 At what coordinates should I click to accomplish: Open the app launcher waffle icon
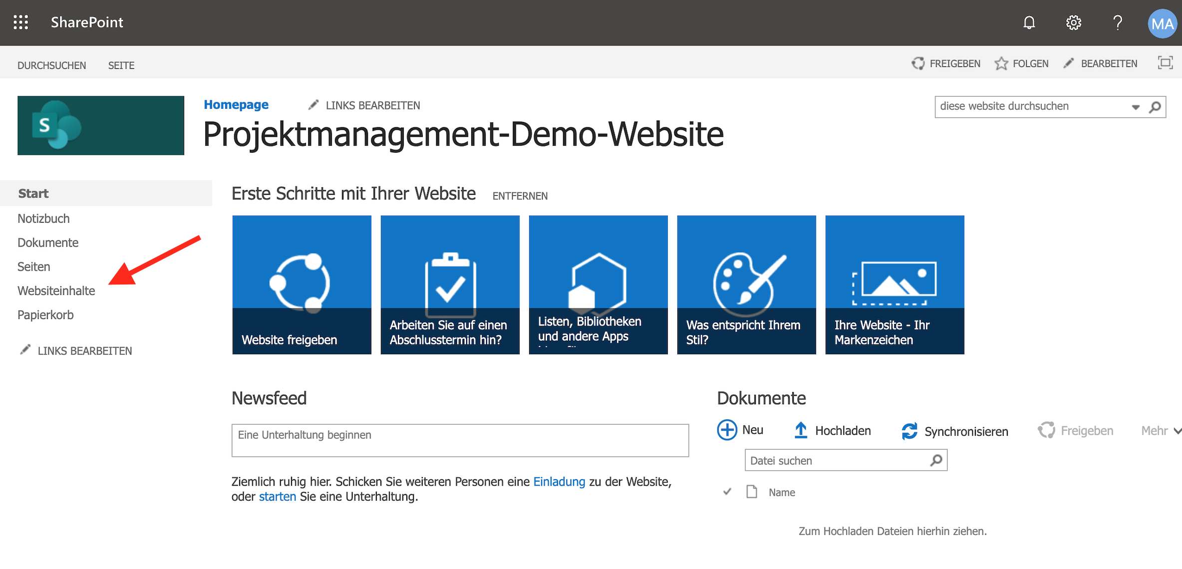tap(20, 22)
